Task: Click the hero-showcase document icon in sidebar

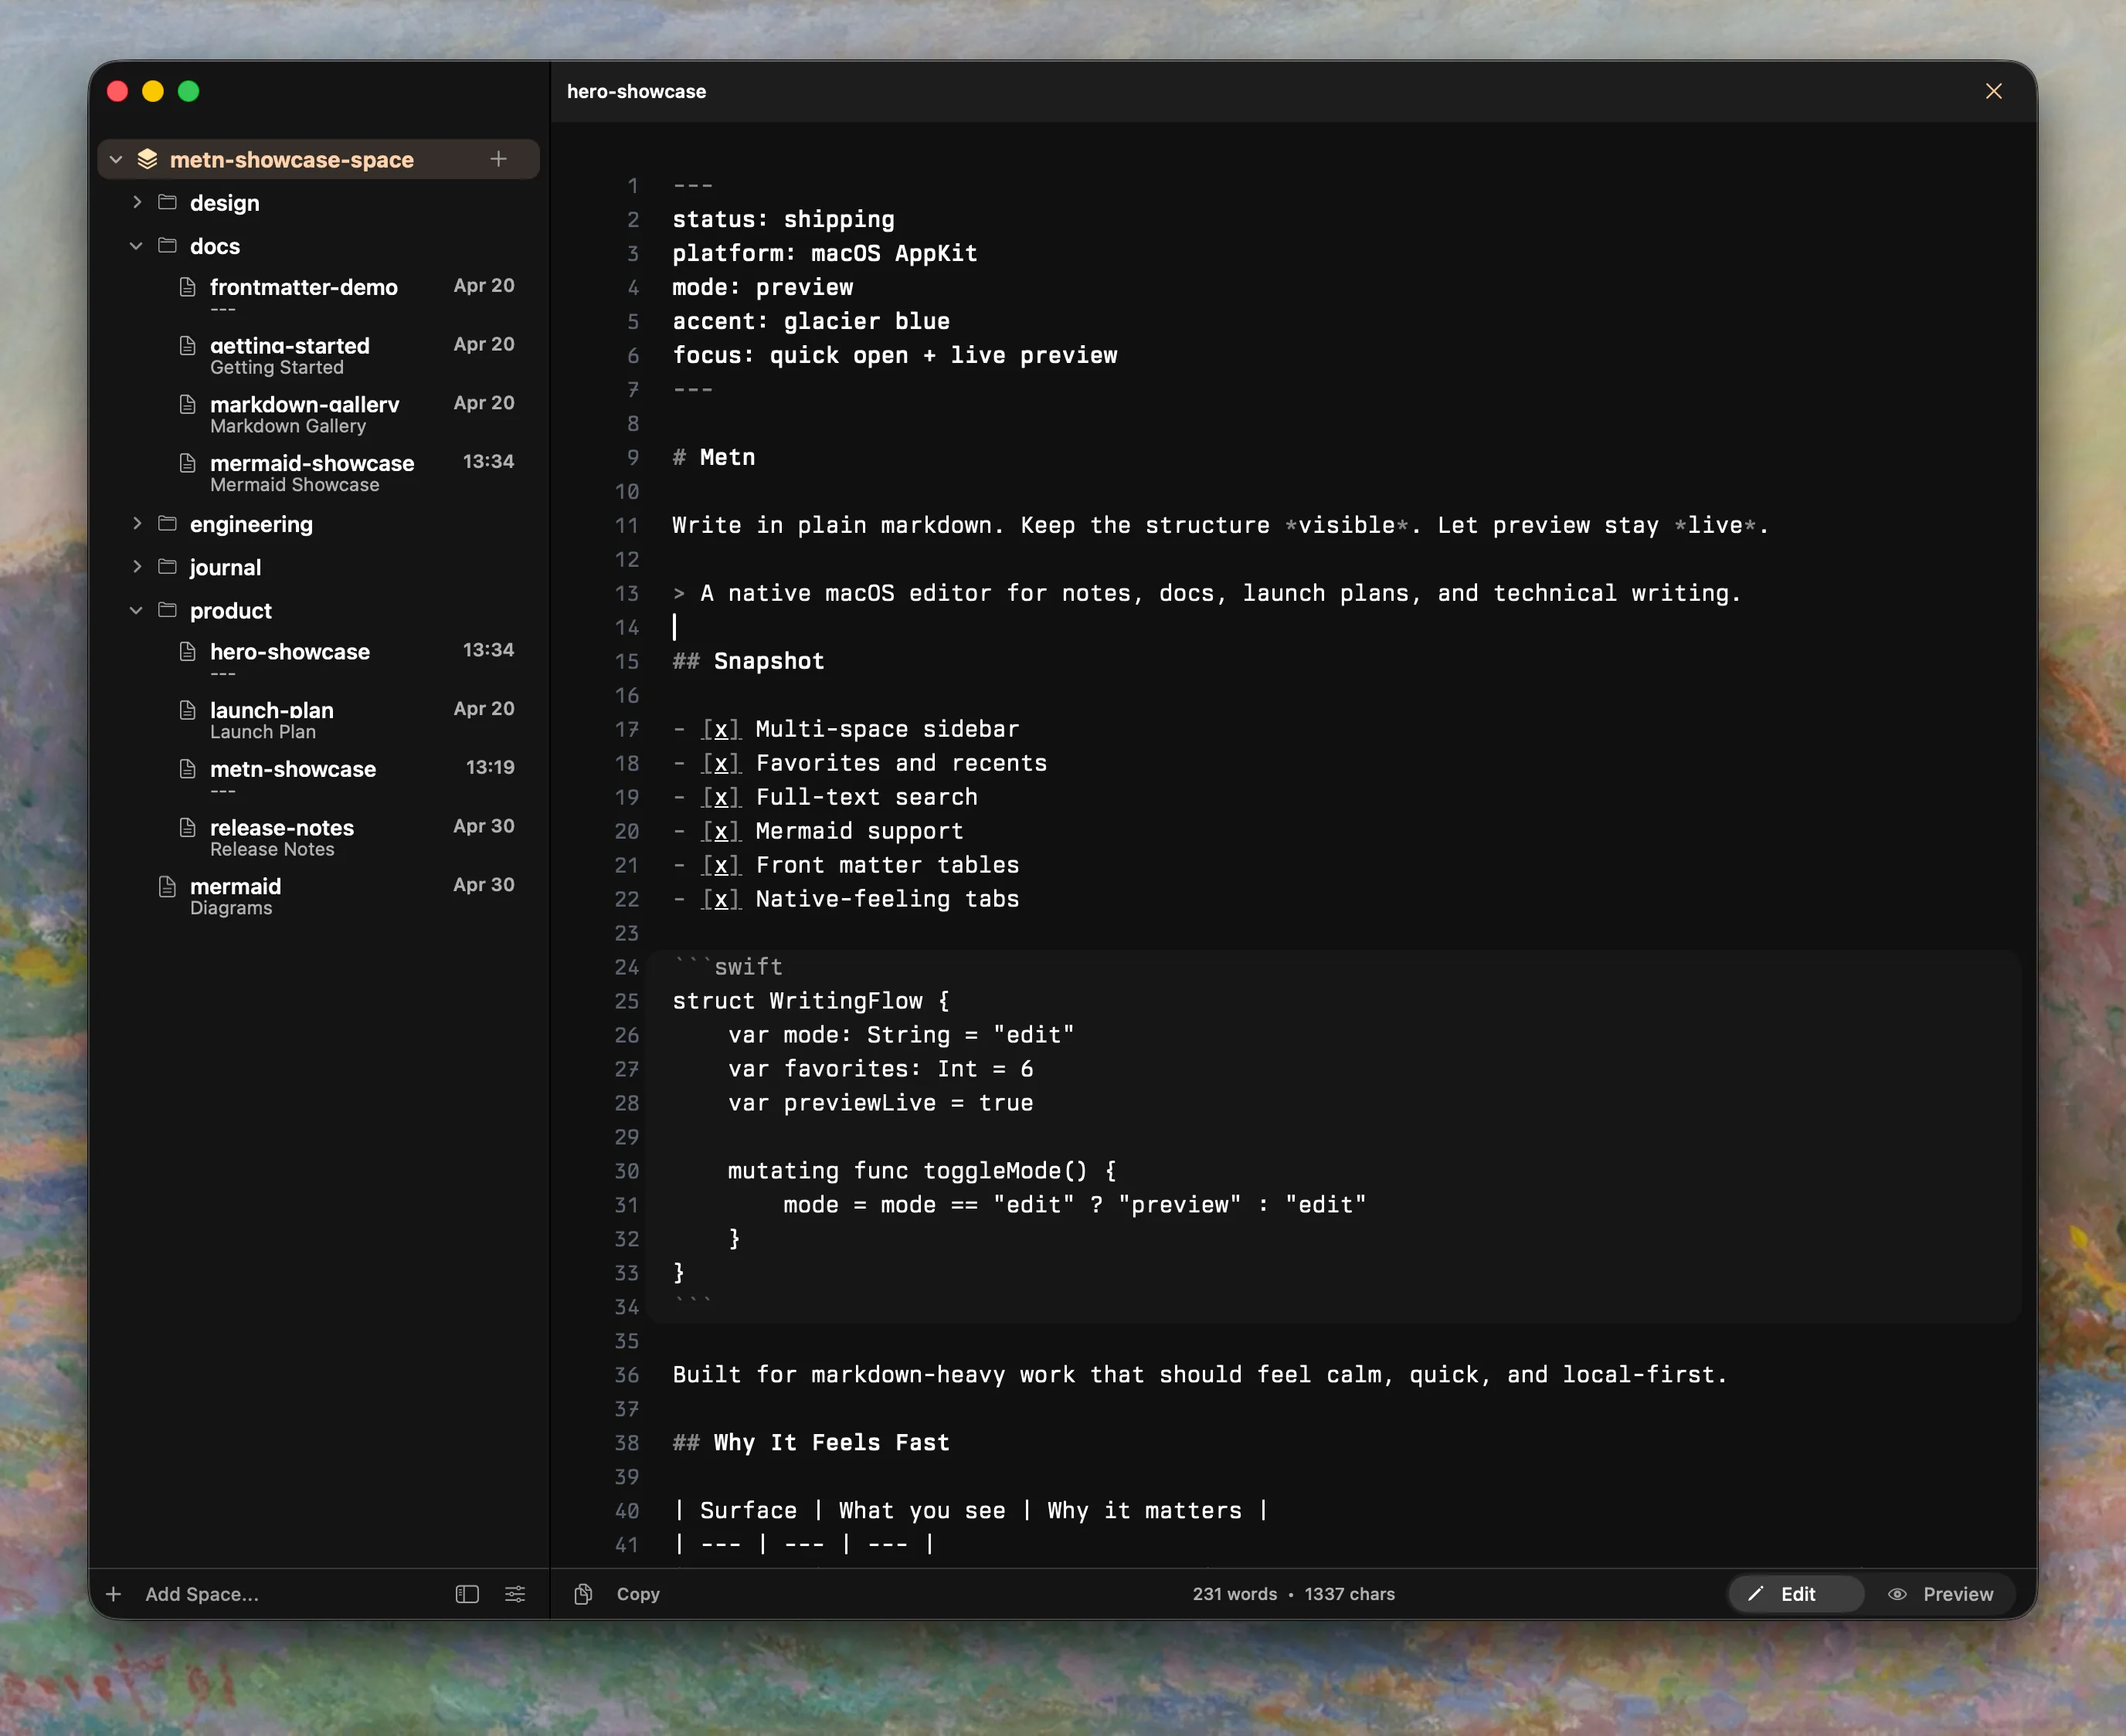Action: coord(187,652)
